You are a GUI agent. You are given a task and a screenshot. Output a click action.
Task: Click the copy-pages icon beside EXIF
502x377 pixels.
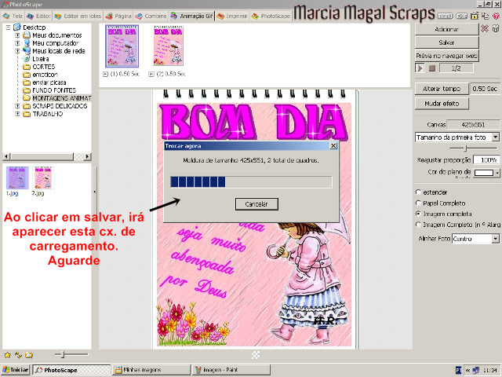pyautogui.click(x=486, y=16)
